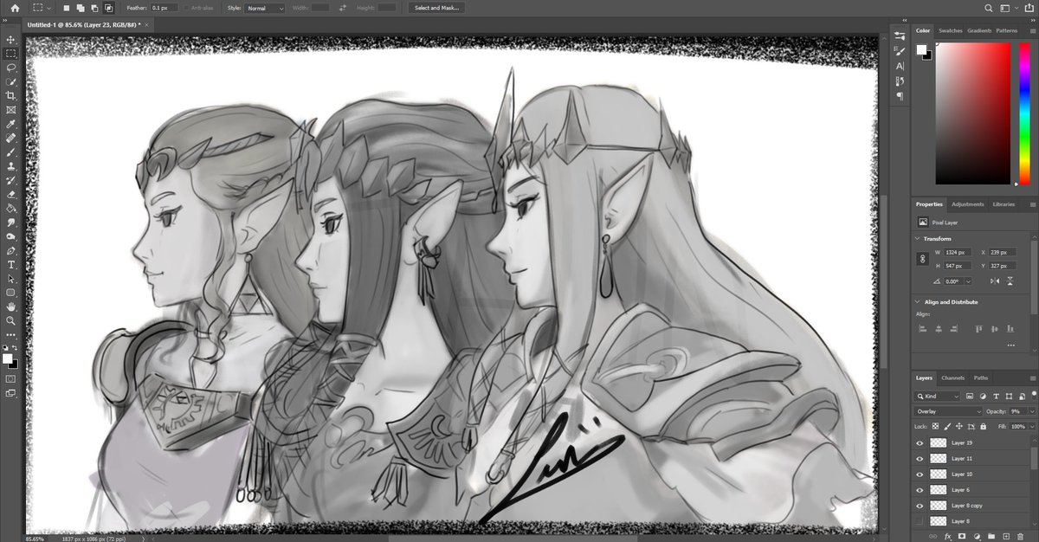Viewport: 1039px width, 542px height.
Task: Open the rotation angle dropdown
Action: [968, 281]
